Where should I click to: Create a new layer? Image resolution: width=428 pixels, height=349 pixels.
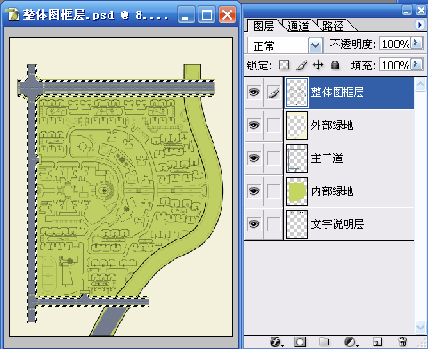(x=377, y=342)
